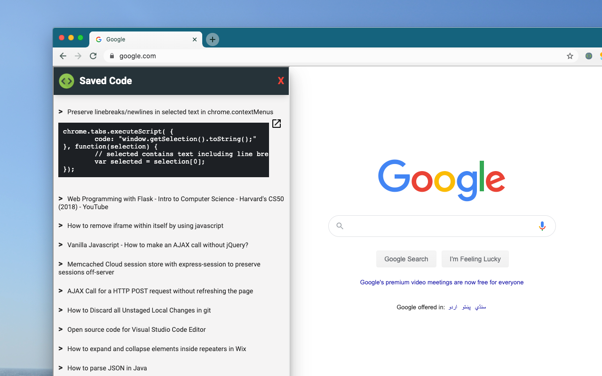Click 'Open source code for Visual Studio Code Editor'
This screenshot has height=376, width=602.
136,329
